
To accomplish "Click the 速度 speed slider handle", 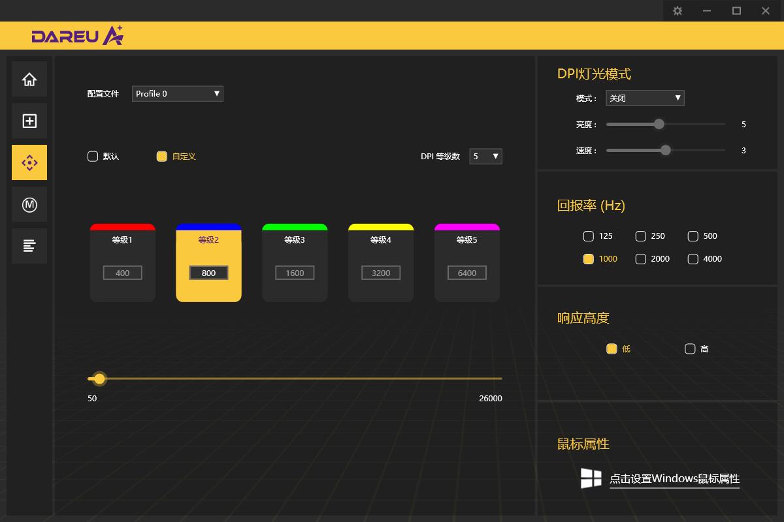I will pyautogui.click(x=665, y=150).
